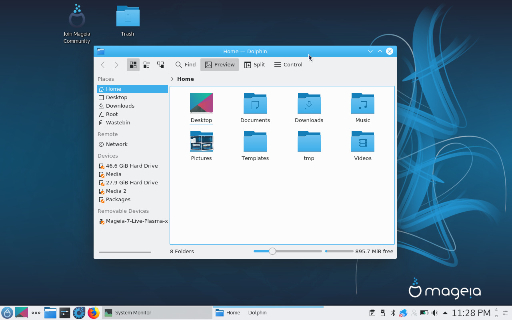Toggle the Preview button off
Image resolution: width=512 pixels, height=320 pixels.
pos(220,65)
